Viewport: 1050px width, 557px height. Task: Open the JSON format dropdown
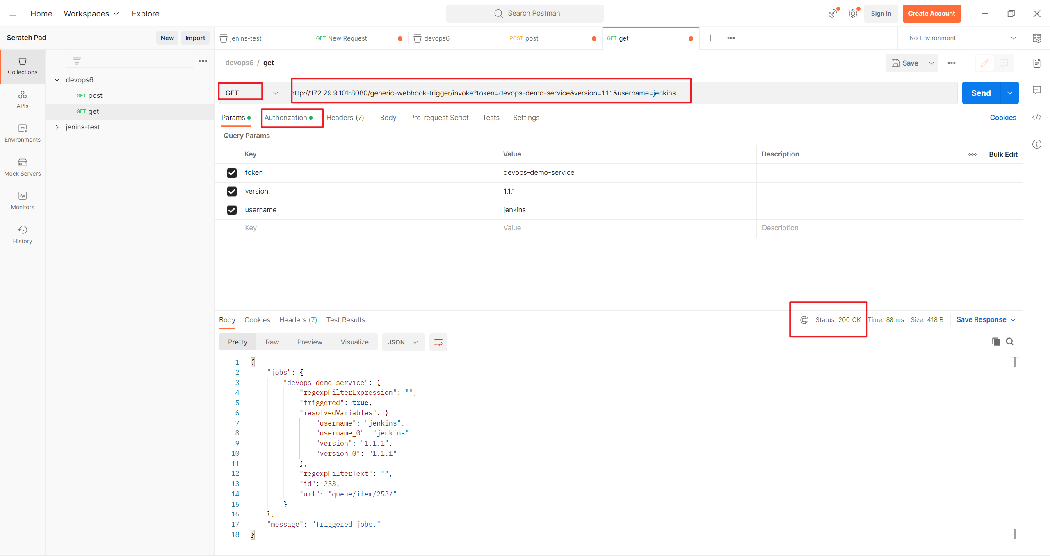click(x=403, y=342)
